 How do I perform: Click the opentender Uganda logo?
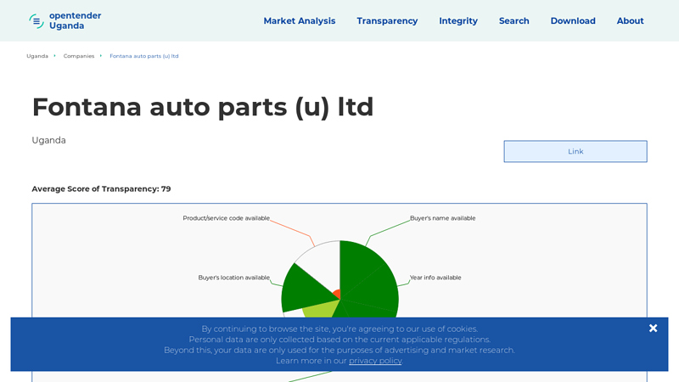coord(65,20)
